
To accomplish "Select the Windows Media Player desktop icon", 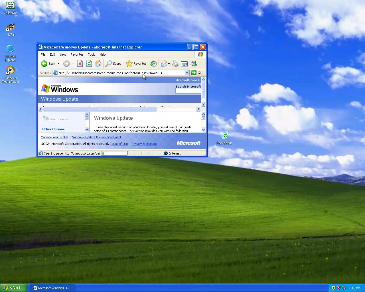I will click(10, 75).
